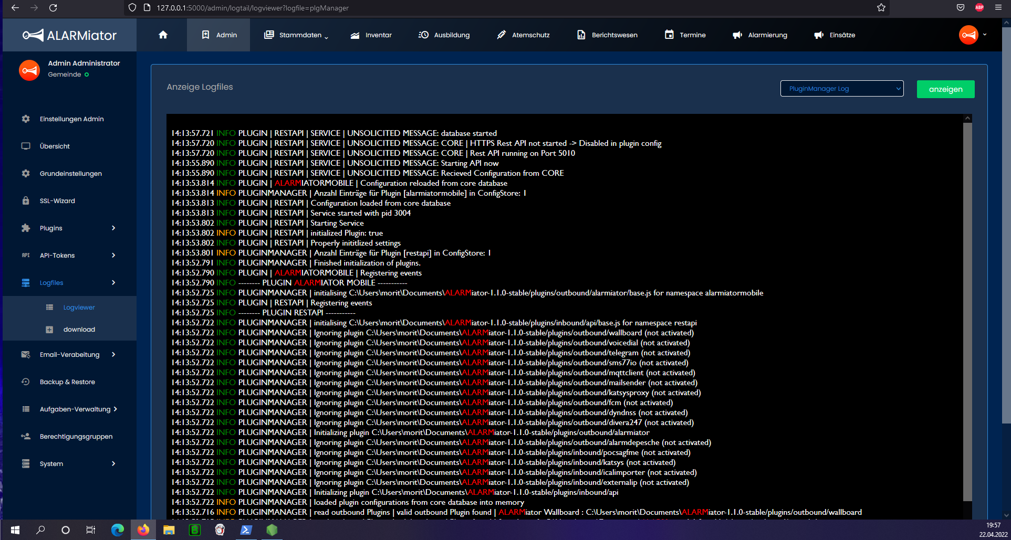Open Berechtigungsgruppen via its users icon

click(26, 437)
